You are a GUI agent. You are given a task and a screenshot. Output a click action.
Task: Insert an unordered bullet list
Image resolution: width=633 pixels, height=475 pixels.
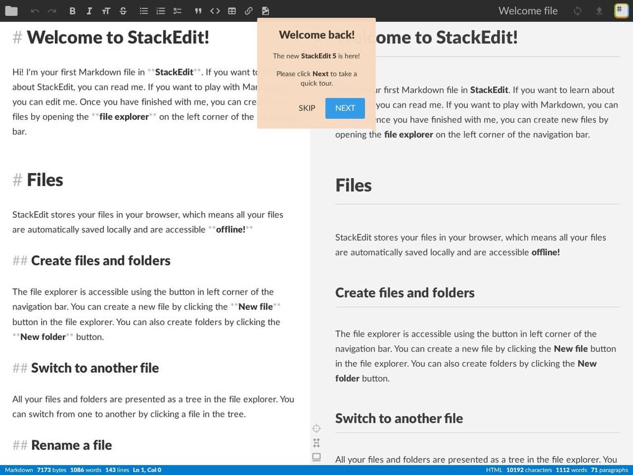(x=143, y=11)
